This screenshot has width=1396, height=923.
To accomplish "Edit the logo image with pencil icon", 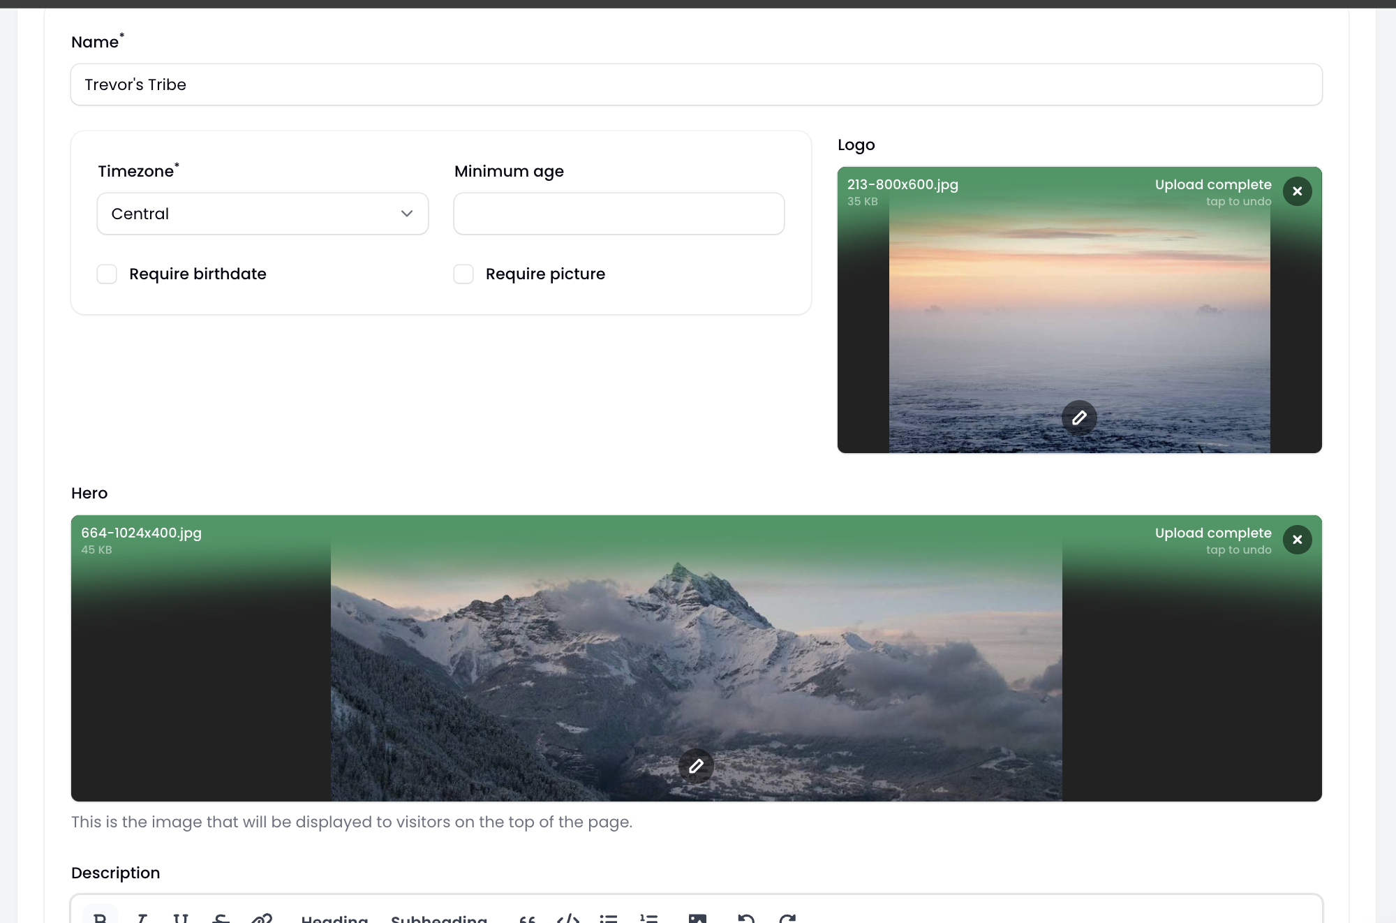I will pyautogui.click(x=1079, y=418).
